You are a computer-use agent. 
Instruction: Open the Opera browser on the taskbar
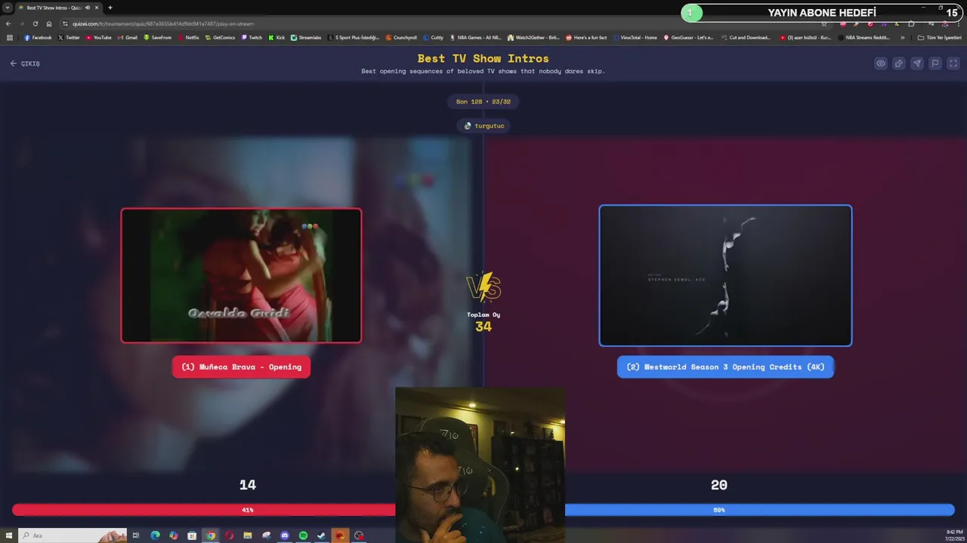coord(229,535)
